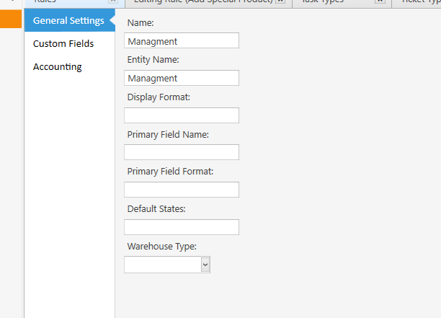The height and width of the screenshot is (318, 441).
Task: Open the Custom Fields section
Action: click(63, 43)
